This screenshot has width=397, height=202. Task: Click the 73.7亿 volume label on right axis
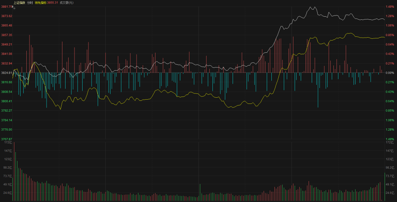[x=390, y=176]
